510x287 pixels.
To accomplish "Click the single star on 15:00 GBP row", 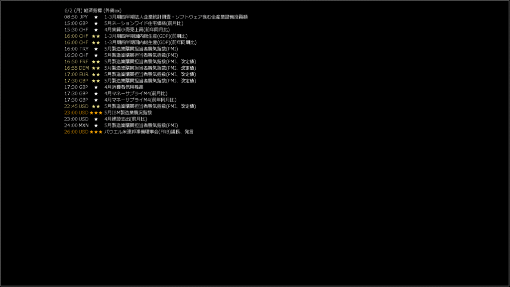I will pyautogui.click(x=96, y=23).
